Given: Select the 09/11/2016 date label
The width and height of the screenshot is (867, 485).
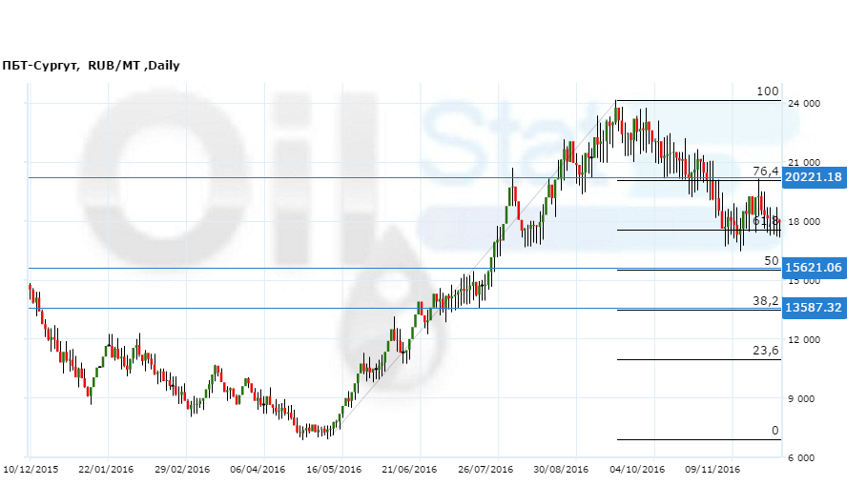Looking at the screenshot, I should click(x=713, y=469).
